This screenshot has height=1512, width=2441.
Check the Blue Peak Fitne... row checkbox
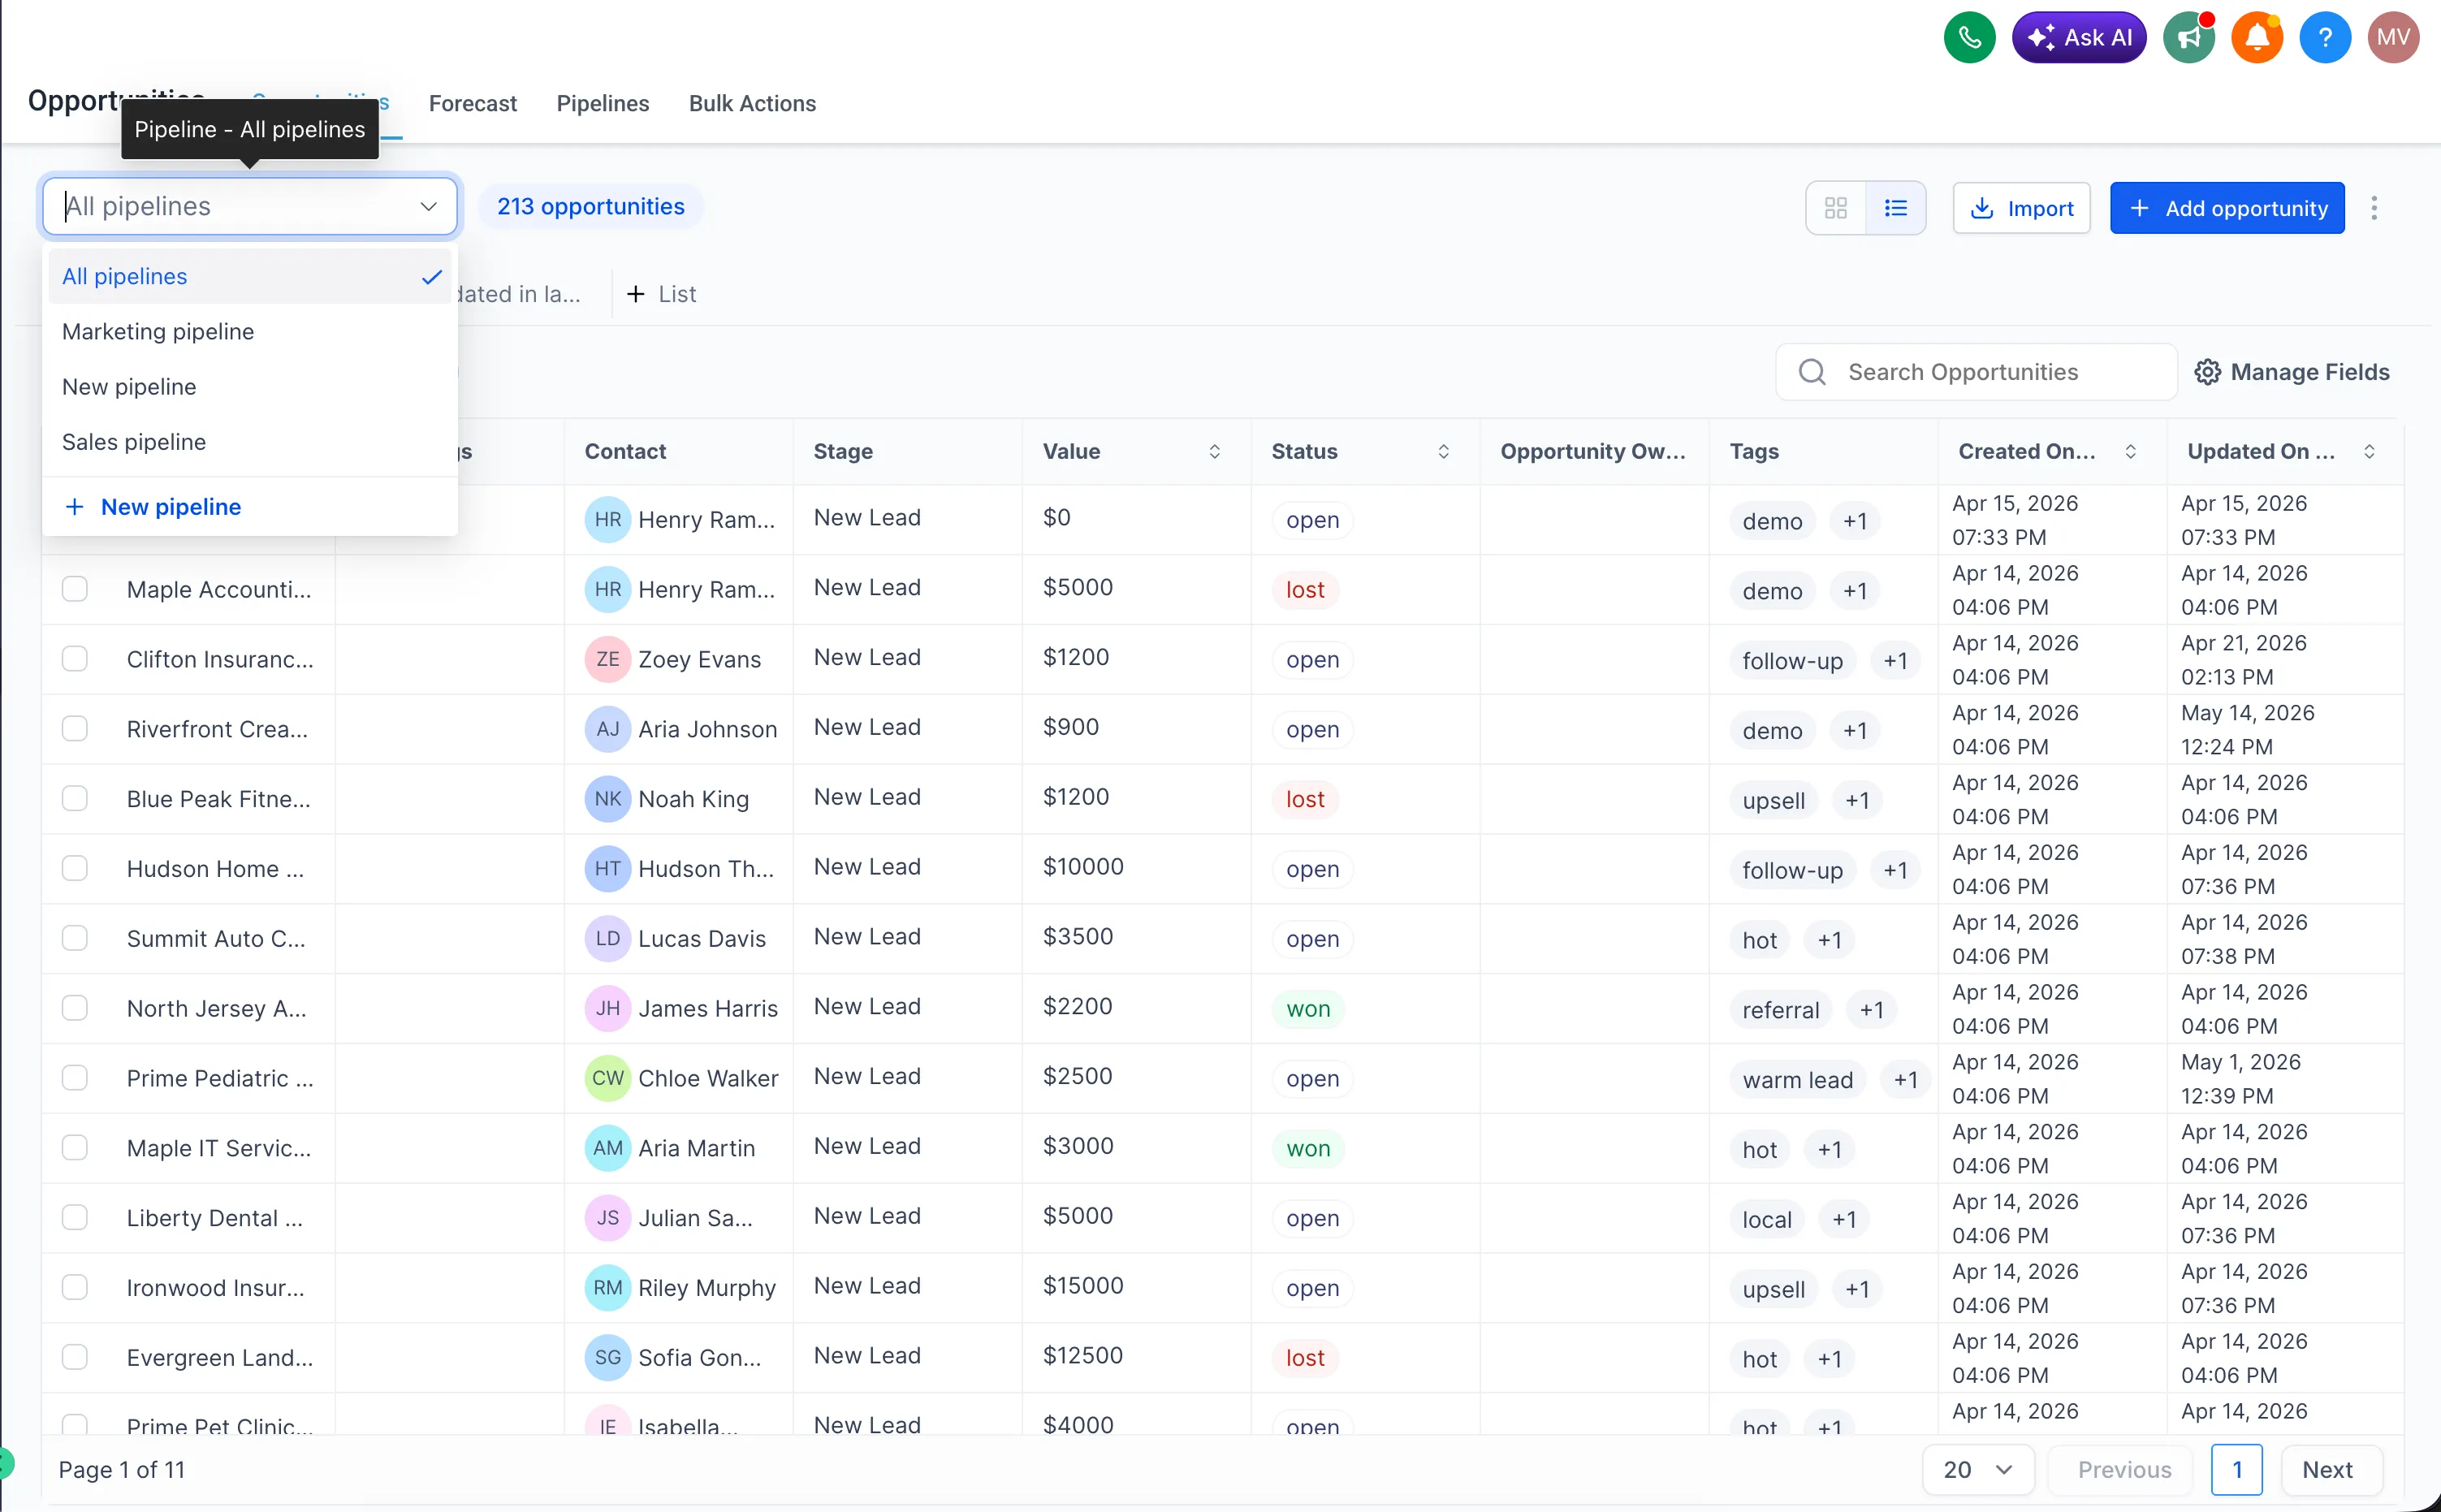point(75,799)
